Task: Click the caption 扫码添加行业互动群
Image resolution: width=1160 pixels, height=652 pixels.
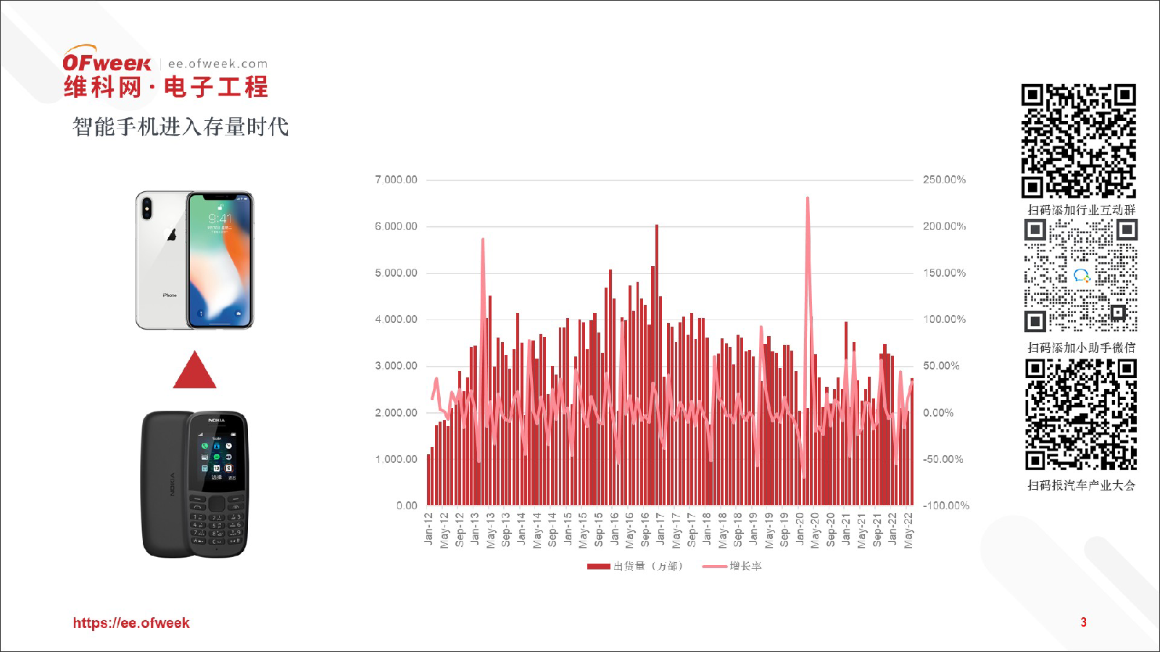Action: tap(1081, 210)
